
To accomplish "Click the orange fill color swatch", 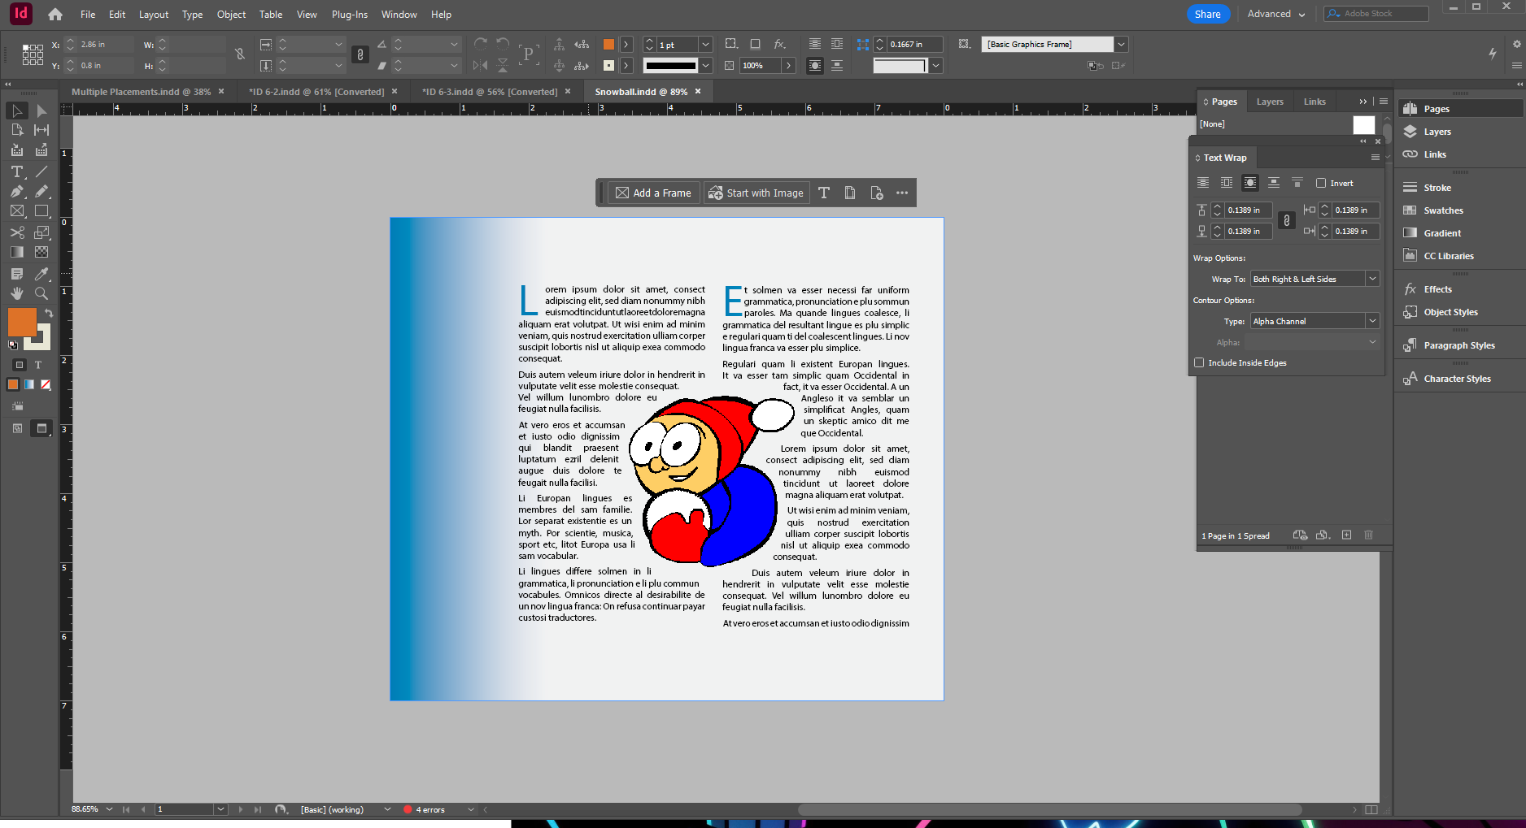I will 21,321.
